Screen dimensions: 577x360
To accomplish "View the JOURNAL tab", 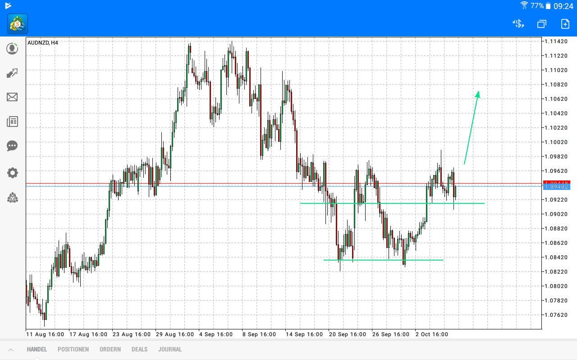I will coord(170,349).
